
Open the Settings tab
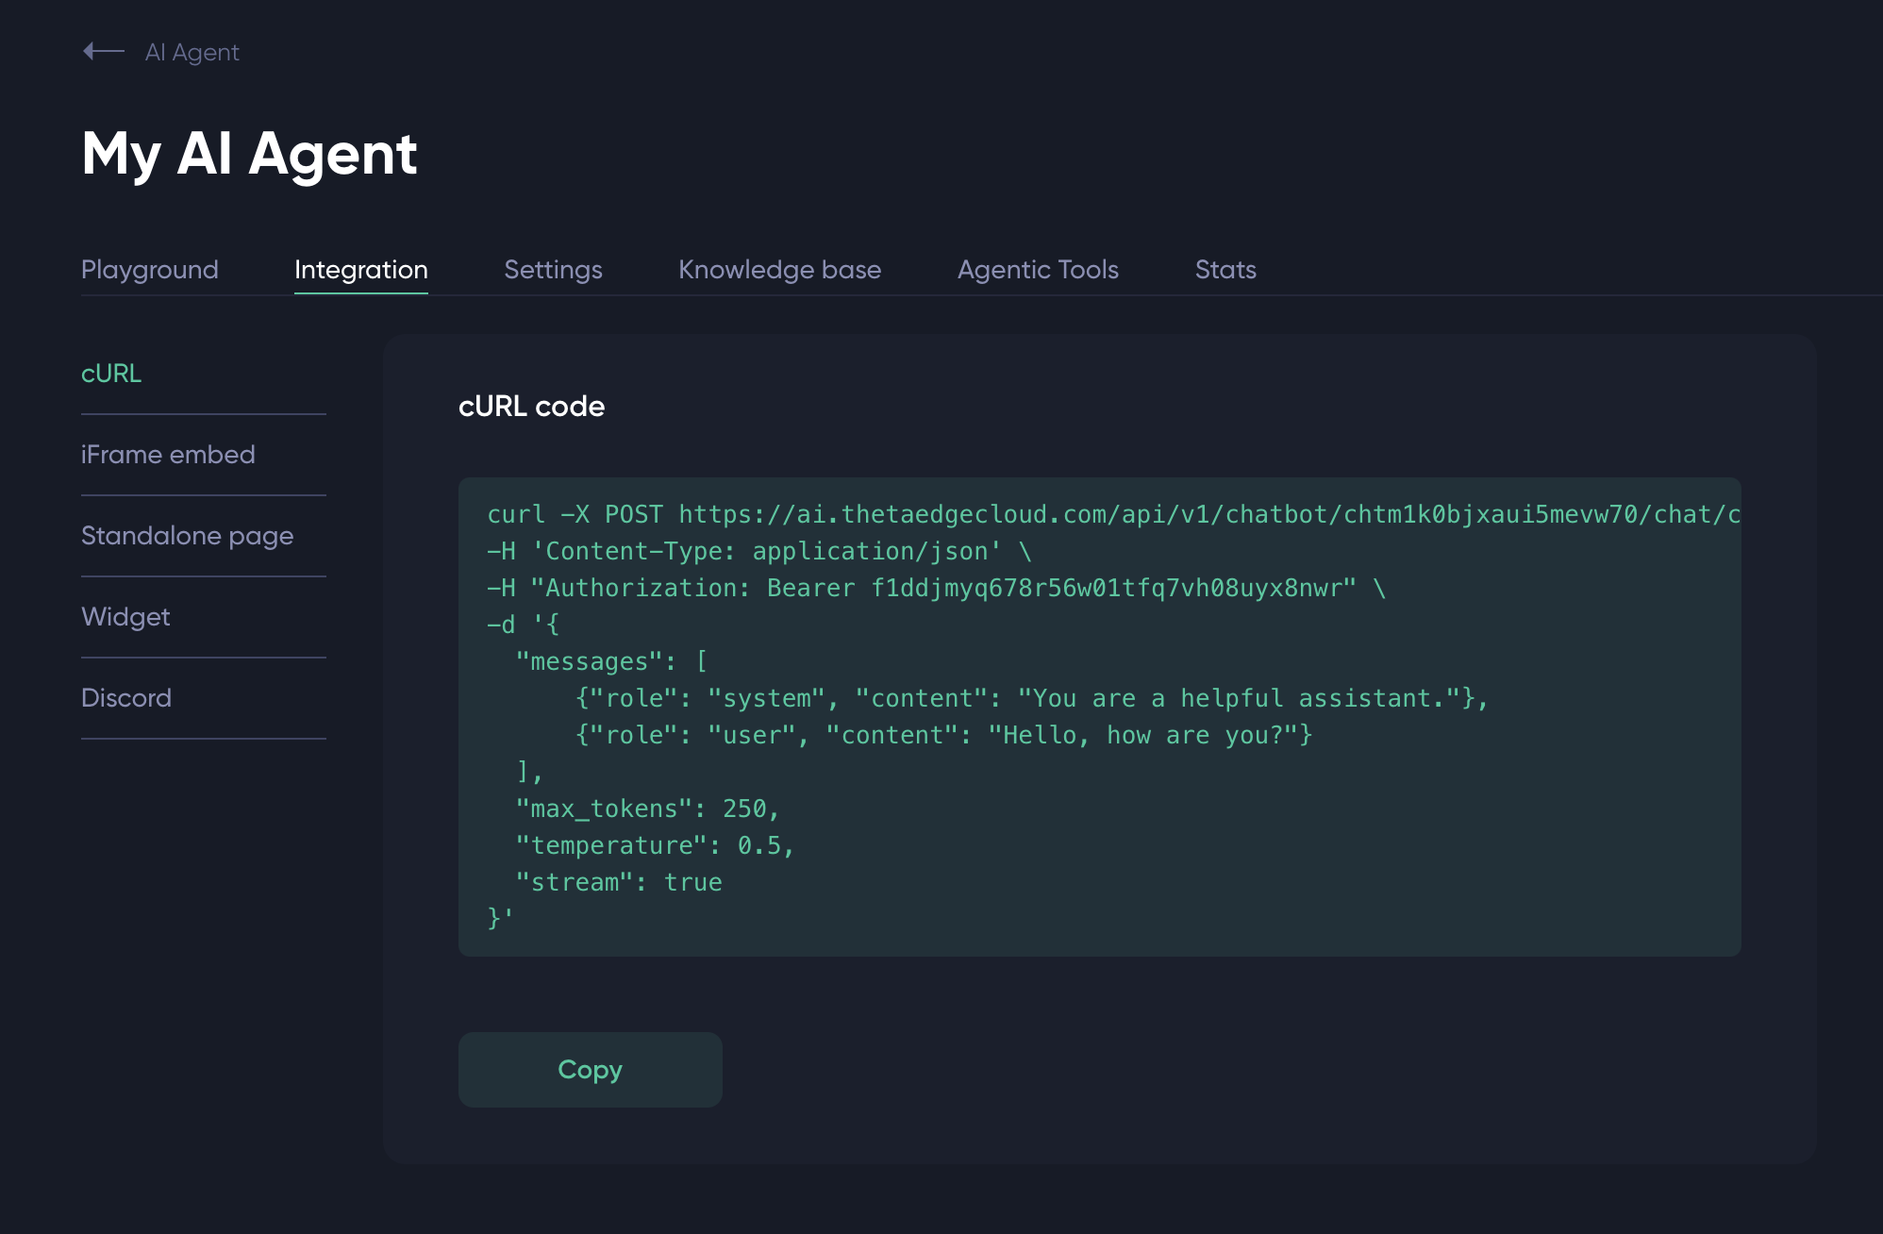pos(553,270)
